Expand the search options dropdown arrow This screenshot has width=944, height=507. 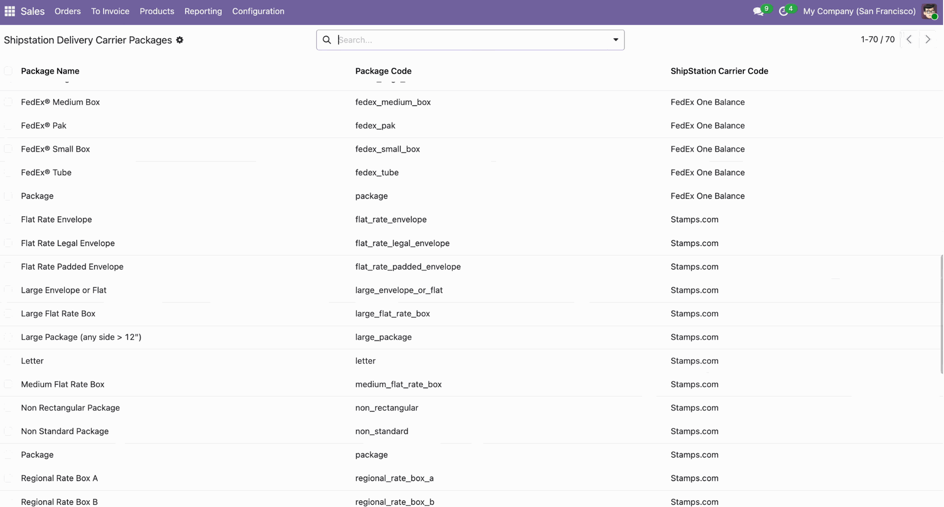[615, 40]
